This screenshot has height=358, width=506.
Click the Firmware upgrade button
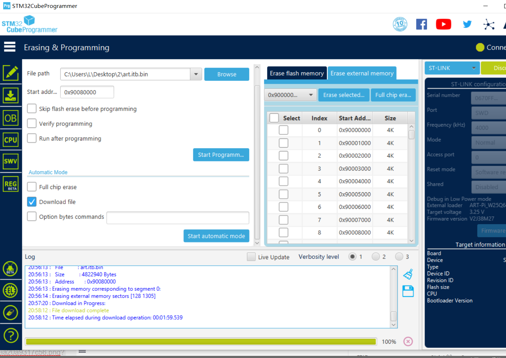pyautogui.click(x=492, y=231)
